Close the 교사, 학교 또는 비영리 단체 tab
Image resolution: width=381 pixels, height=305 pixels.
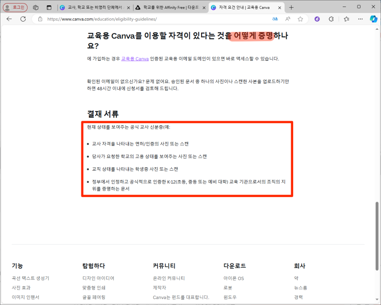click(129, 8)
